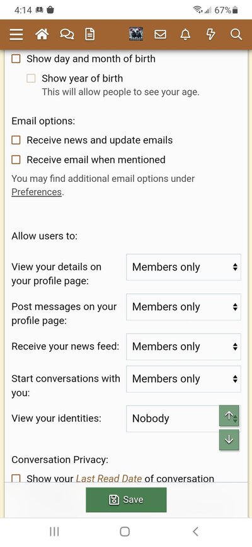
Task: Open the search magnifier icon
Action: [236, 34]
